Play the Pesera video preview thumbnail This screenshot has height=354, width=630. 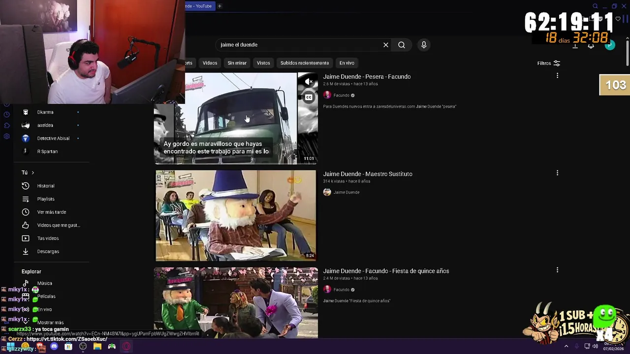[x=236, y=118]
